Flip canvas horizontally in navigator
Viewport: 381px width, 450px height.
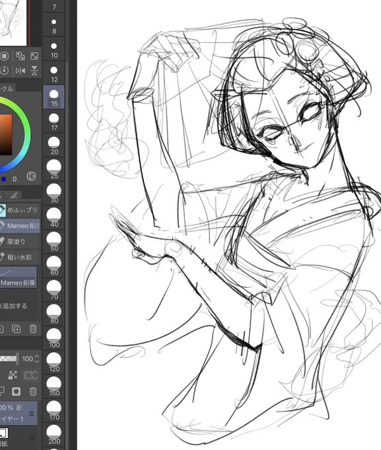click(x=20, y=71)
